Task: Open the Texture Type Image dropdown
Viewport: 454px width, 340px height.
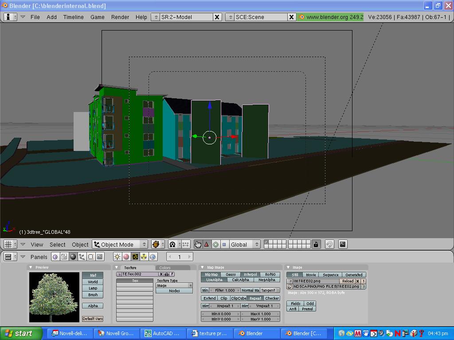Action: [x=174, y=286]
